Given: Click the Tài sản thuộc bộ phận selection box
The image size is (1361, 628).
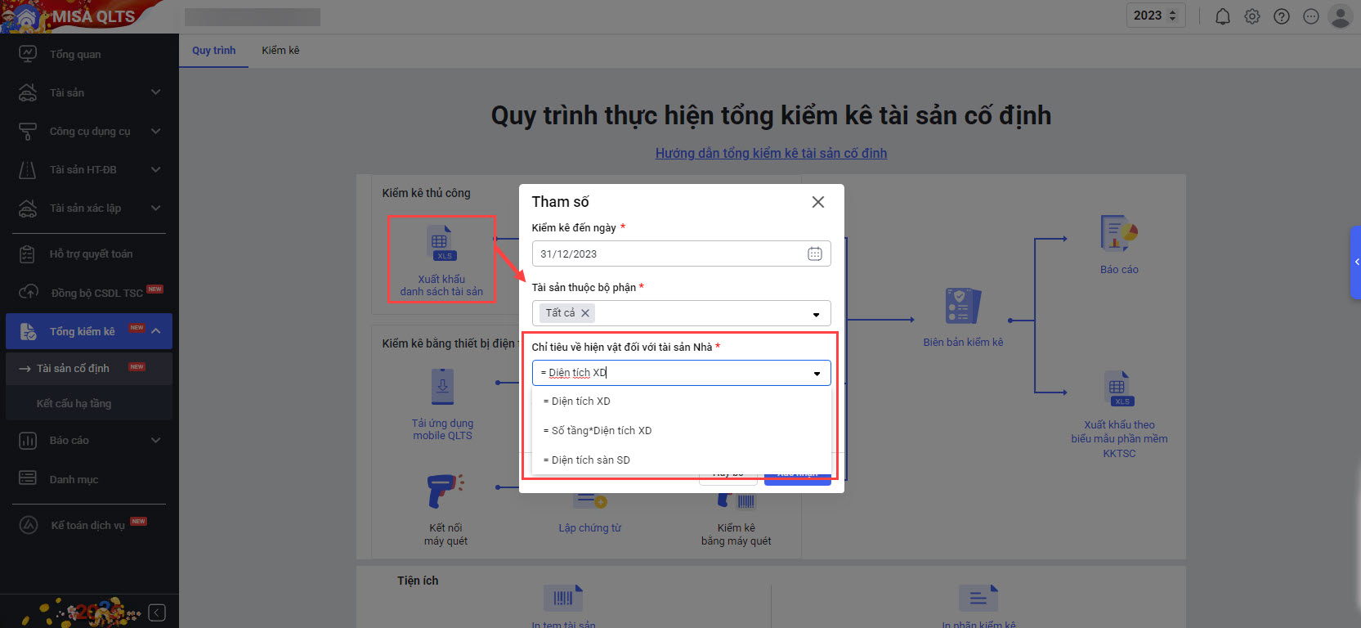Looking at the screenshot, I should click(x=681, y=313).
